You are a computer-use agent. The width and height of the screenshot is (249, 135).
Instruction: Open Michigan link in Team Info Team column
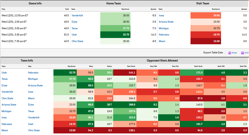point(6,111)
